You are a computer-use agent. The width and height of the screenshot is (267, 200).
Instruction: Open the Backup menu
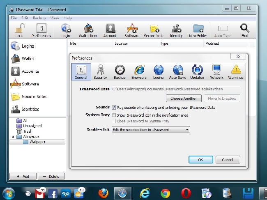(39, 18)
